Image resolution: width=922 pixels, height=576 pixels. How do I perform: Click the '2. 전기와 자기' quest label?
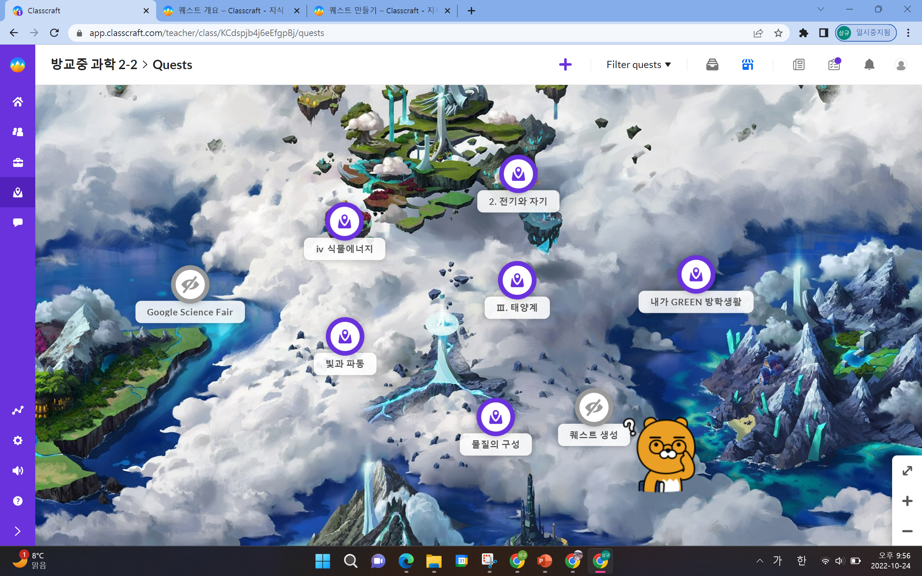(x=518, y=202)
